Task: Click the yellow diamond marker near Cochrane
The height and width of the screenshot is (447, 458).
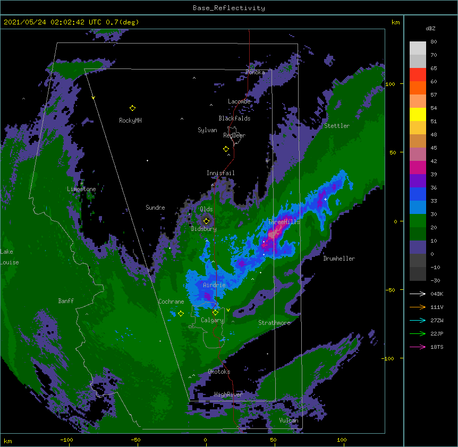Action: [x=181, y=313]
